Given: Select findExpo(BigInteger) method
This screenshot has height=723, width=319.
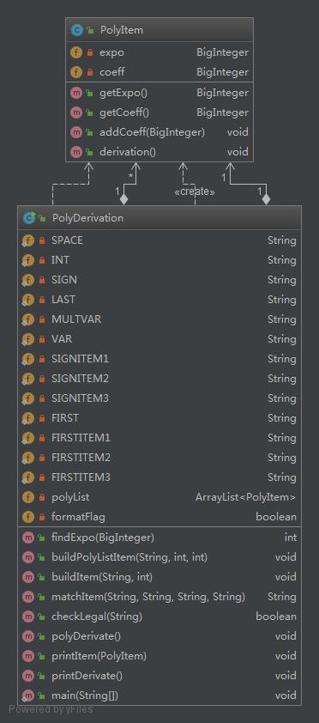Looking at the screenshot, I should 159,538.
